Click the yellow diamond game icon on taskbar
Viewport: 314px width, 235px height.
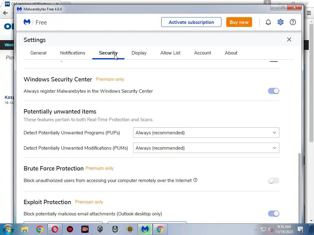(x=130, y=229)
